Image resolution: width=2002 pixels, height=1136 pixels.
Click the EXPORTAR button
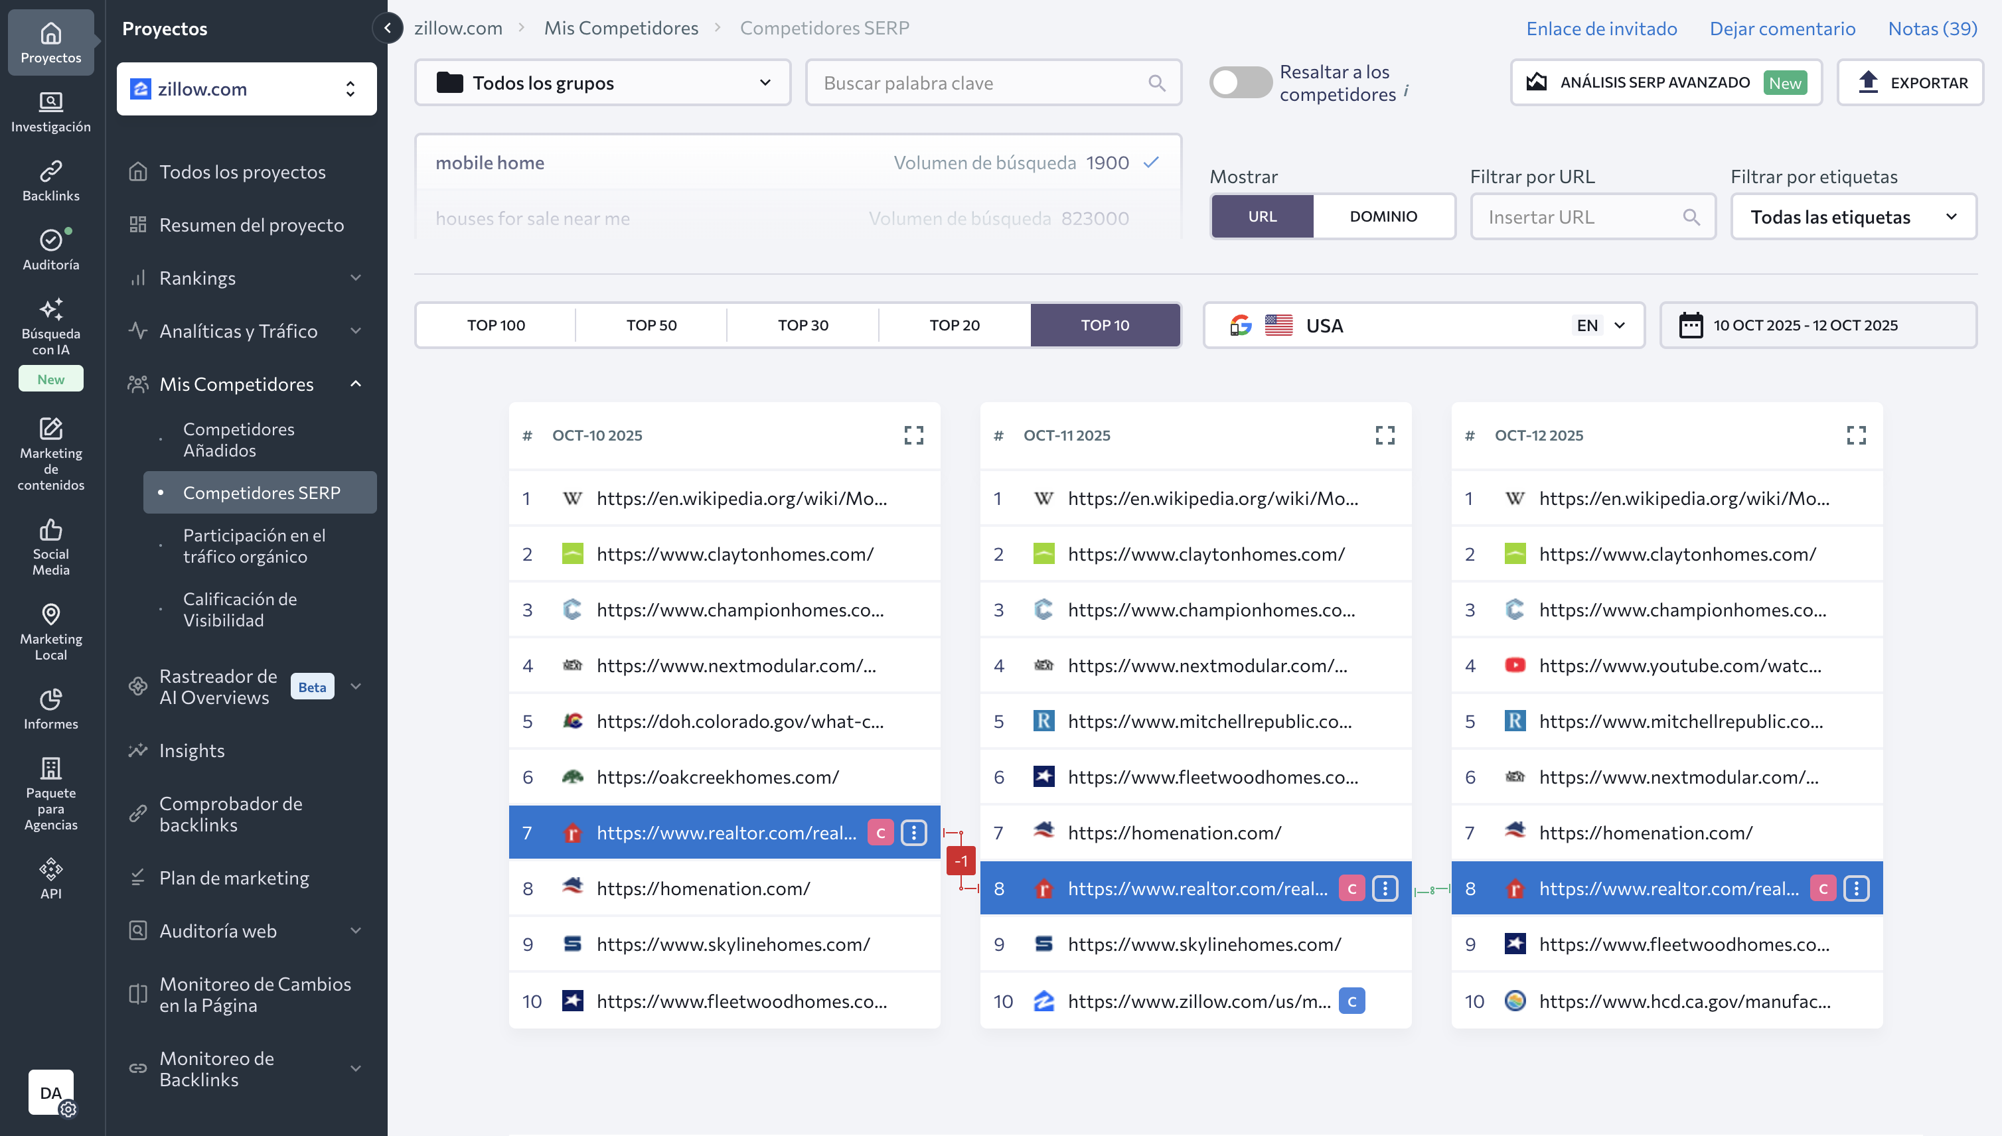pos(1910,83)
